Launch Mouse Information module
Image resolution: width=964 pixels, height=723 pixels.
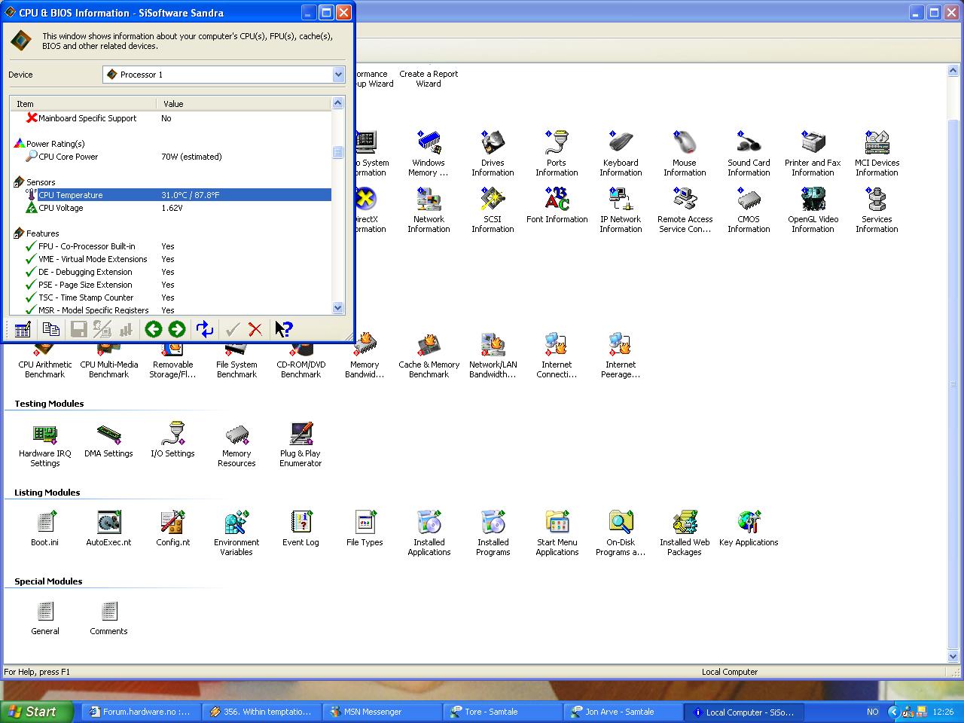685,153
